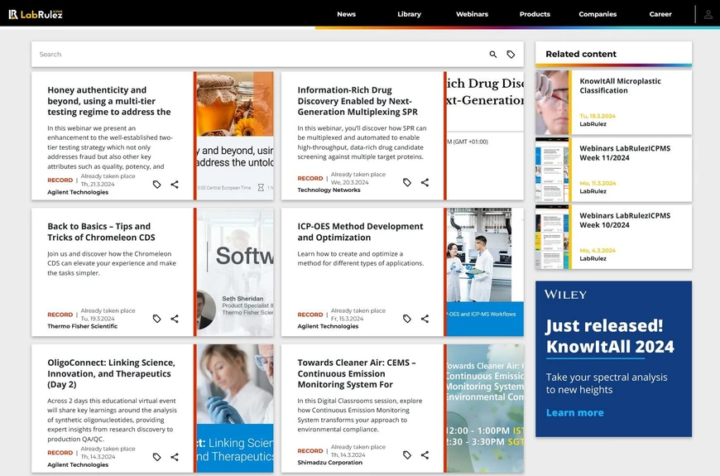Click Agilent Technologies under ICP-OES card
This screenshot has width=720, height=476.
(328, 326)
